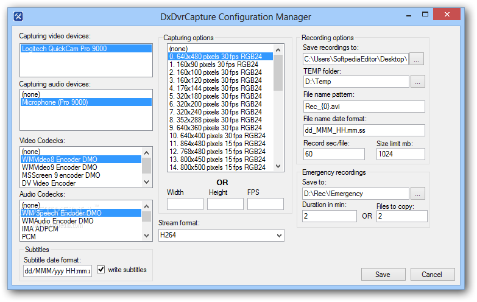
Task: Select WMAudio Encoder DMO
Action: [81, 221]
